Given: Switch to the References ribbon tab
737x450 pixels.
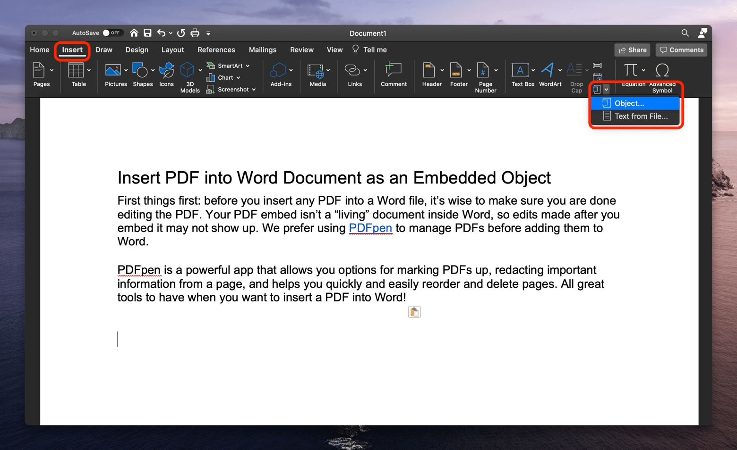Looking at the screenshot, I should (x=216, y=50).
